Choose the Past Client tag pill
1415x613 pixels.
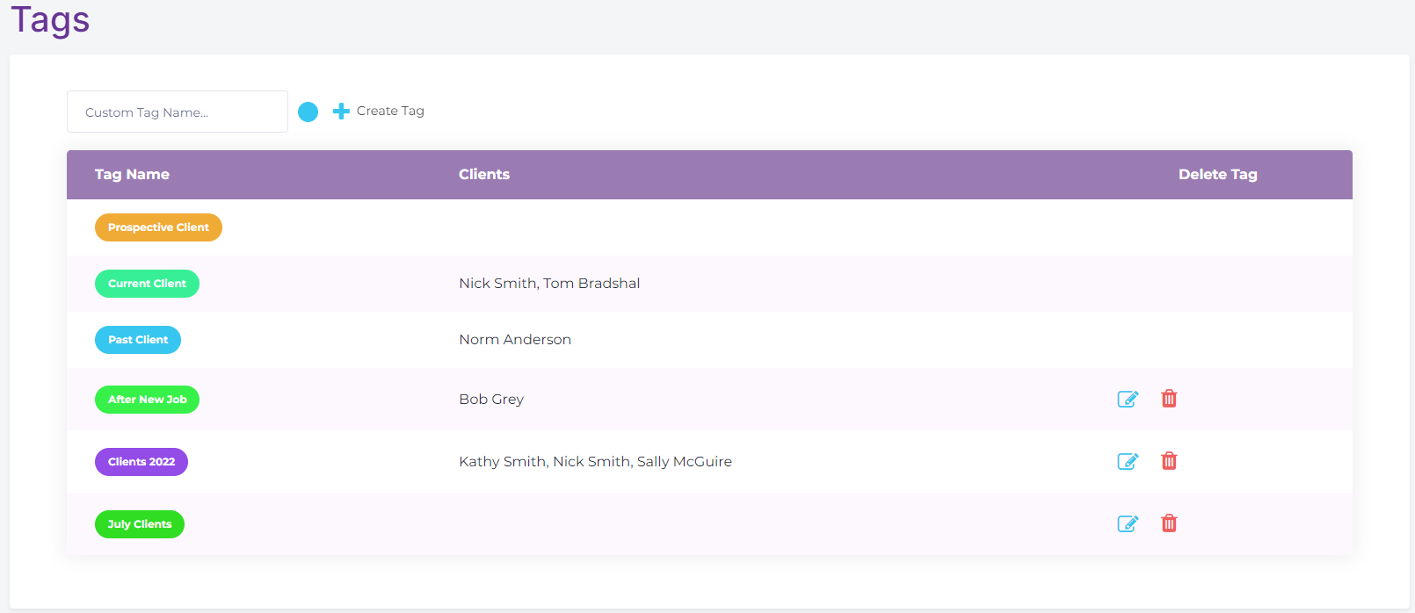[x=138, y=340]
